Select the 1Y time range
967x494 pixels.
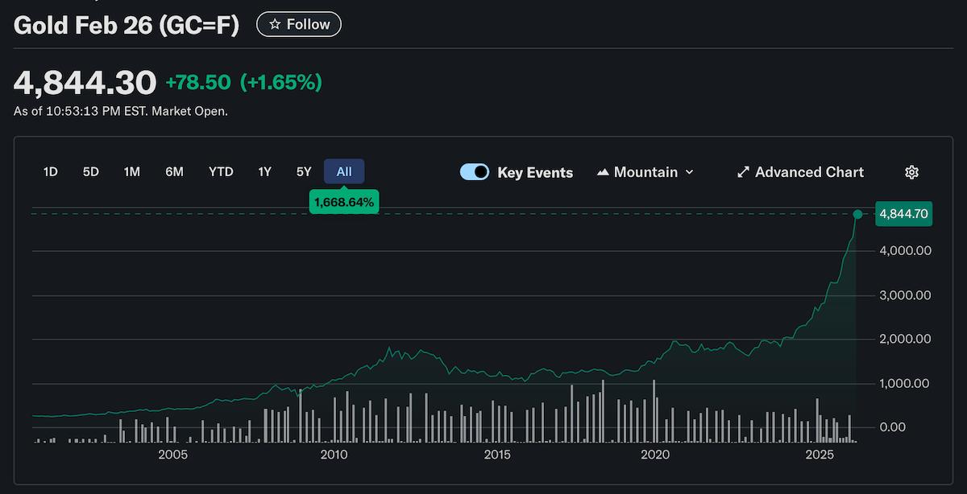point(264,171)
